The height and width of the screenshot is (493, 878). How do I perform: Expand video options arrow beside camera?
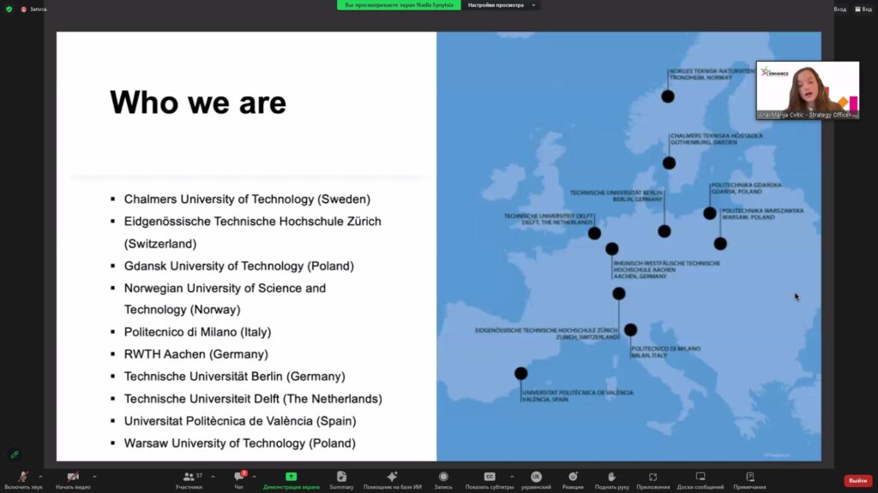point(94,477)
